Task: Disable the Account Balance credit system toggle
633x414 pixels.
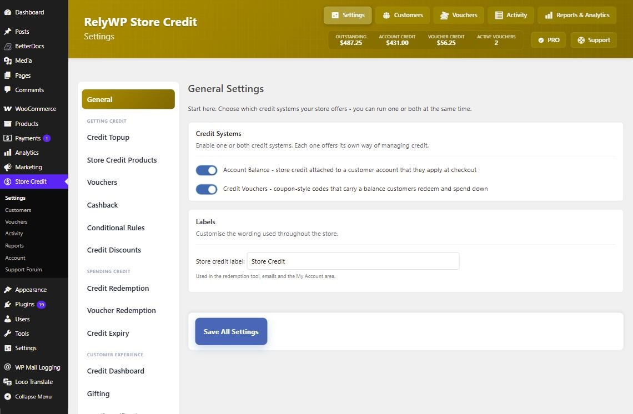Action: [207, 170]
